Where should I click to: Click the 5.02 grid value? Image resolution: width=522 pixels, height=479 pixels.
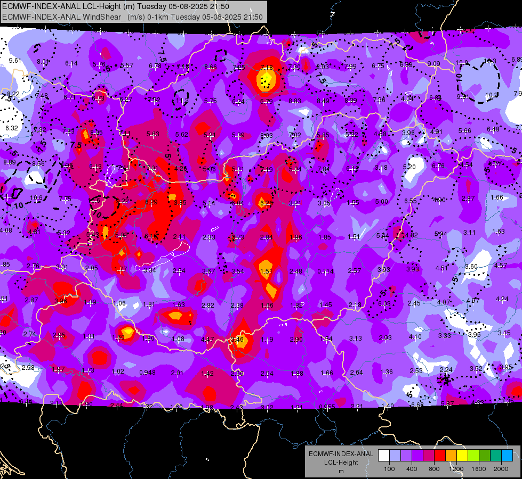(x=121, y=235)
